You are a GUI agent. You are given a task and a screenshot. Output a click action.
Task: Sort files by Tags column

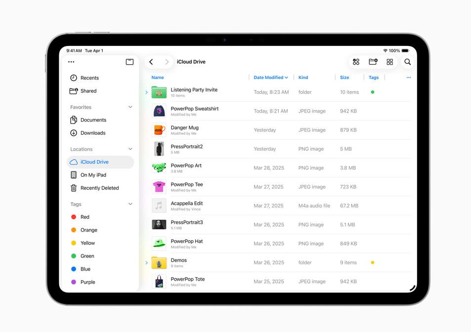point(374,78)
